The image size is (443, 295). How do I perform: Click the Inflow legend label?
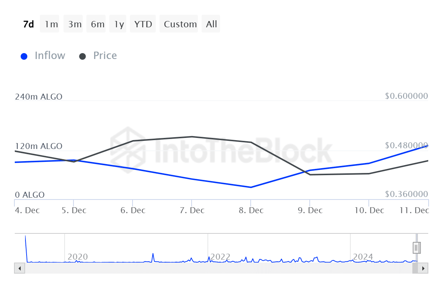(50, 56)
